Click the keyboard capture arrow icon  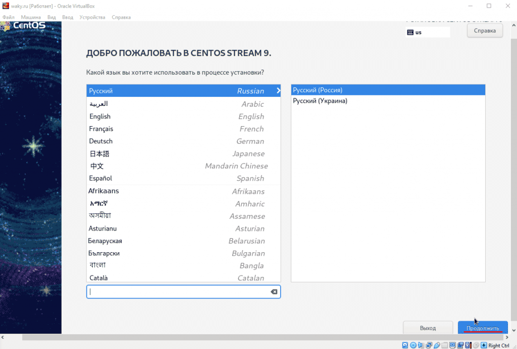click(x=484, y=345)
